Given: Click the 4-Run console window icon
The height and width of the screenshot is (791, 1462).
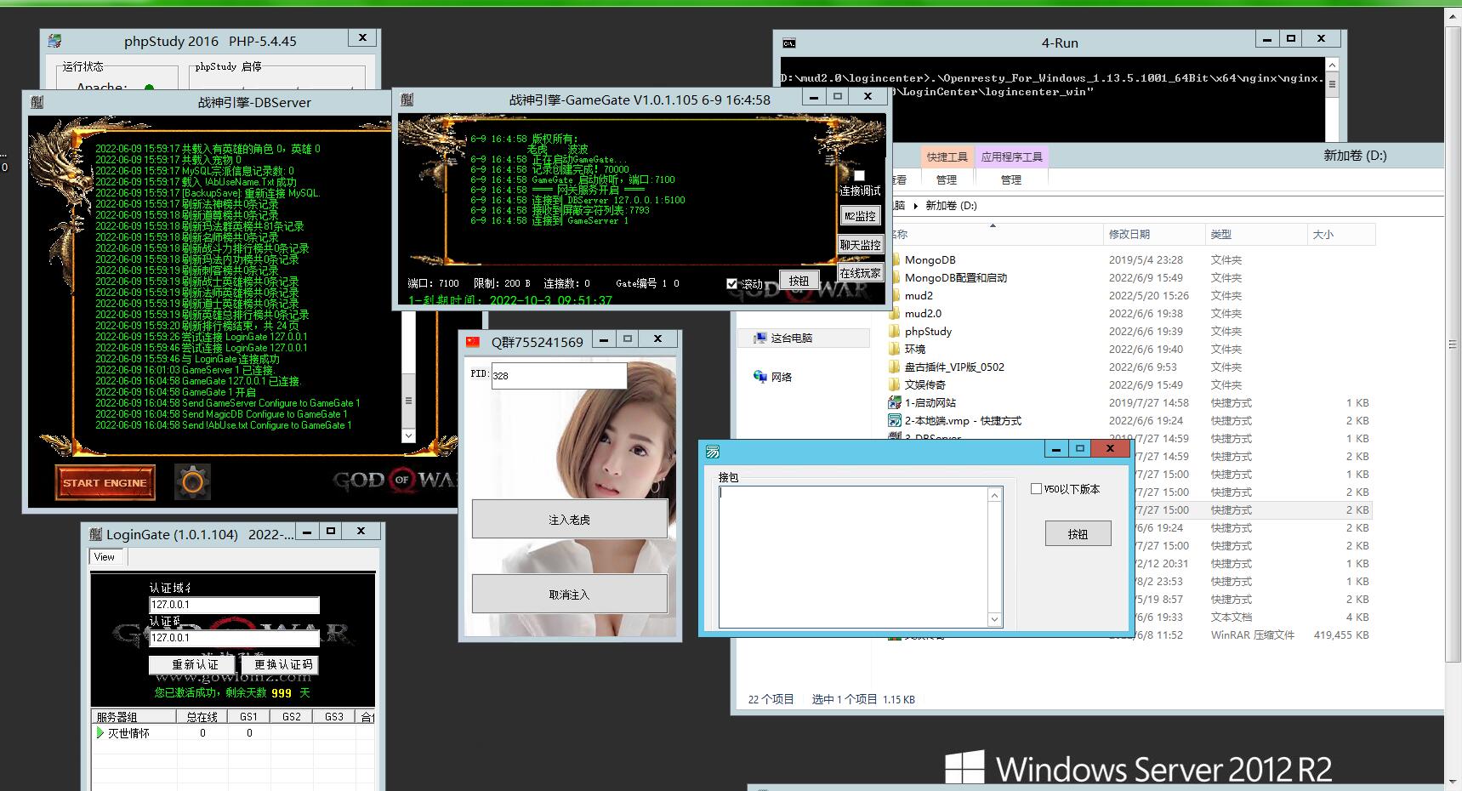Looking at the screenshot, I should coord(788,43).
